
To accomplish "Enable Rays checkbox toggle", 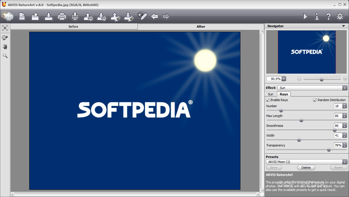I will [268, 100].
